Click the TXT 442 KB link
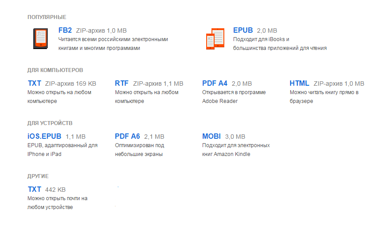Screen dimensions: 392x228 point(35,189)
